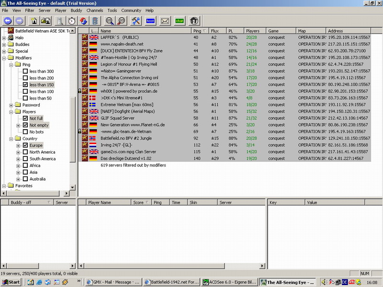Click the red-blue refresh arrows icon

coord(83,21)
